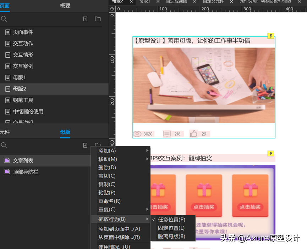
Task: Click the lightning icon on article card
Action: (271, 36)
